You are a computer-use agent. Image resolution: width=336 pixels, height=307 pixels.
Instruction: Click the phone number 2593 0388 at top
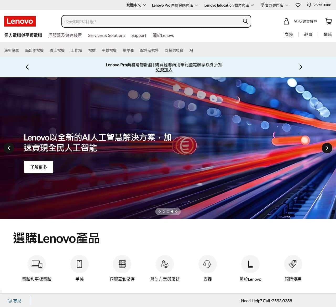point(322,5)
